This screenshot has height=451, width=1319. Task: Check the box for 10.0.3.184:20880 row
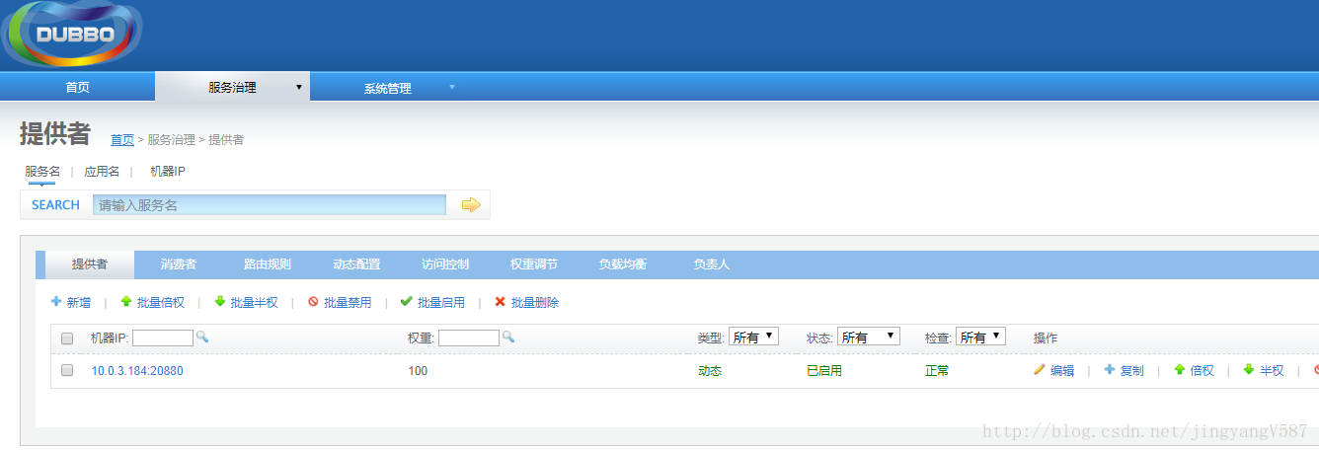(x=67, y=370)
